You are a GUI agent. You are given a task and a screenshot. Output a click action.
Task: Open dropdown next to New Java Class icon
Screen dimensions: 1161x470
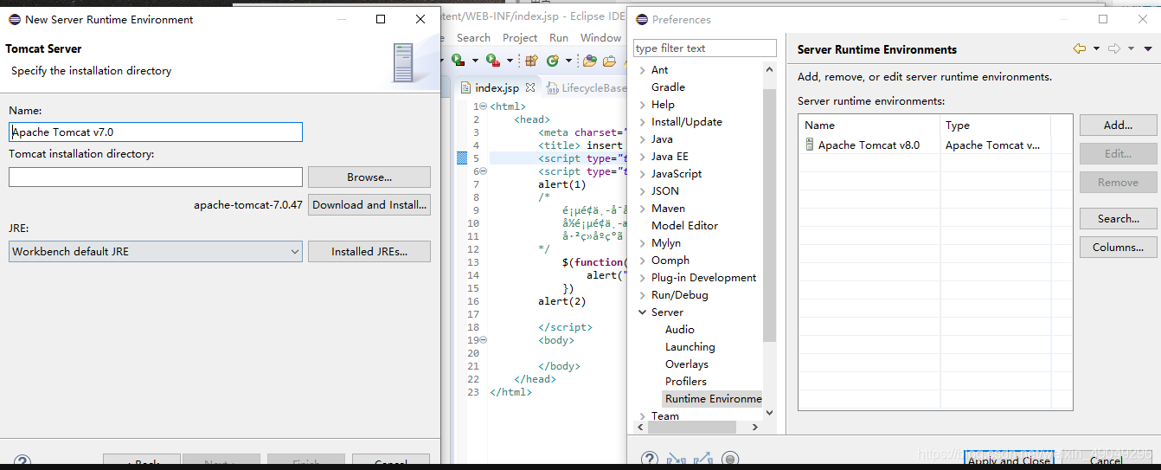click(x=568, y=61)
